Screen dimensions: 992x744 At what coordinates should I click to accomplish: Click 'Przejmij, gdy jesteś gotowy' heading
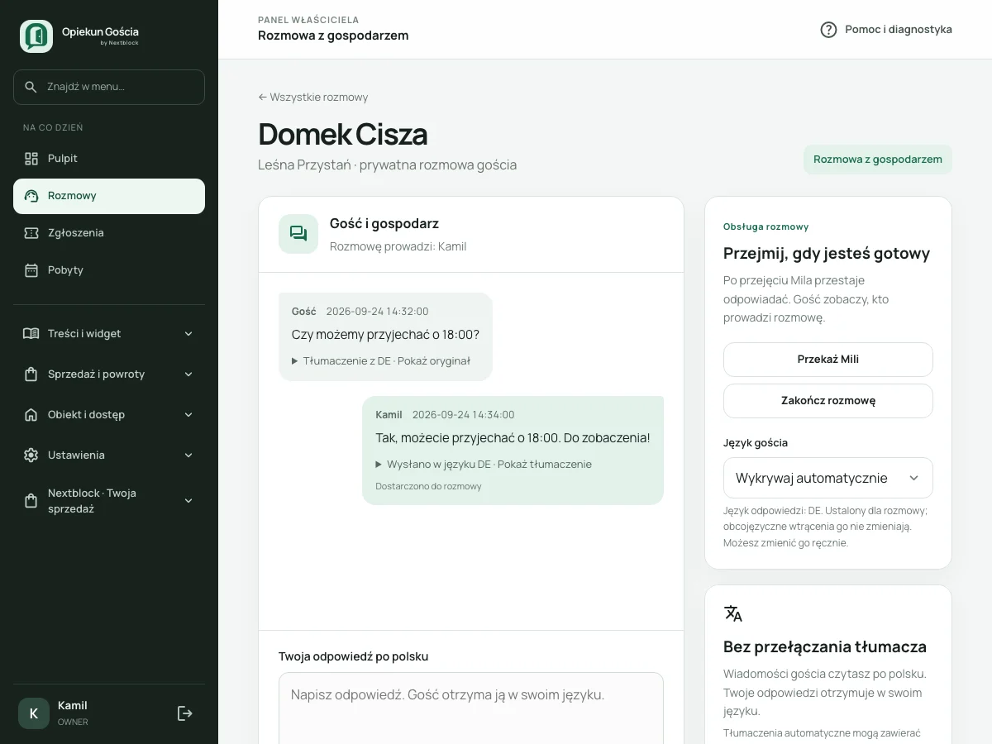827,254
